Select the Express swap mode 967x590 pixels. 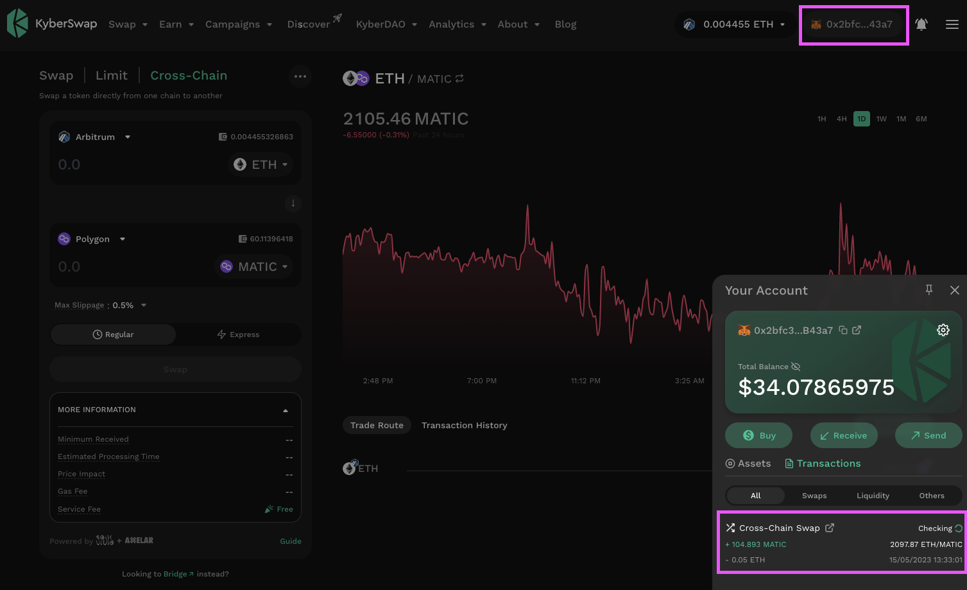tap(238, 334)
